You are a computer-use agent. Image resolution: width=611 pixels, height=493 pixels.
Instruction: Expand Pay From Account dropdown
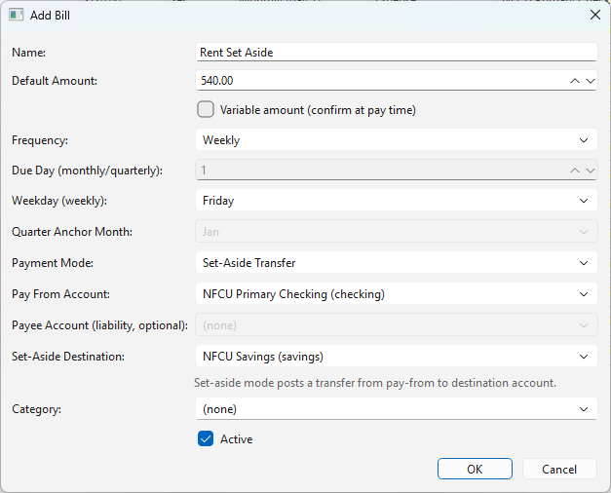click(x=396, y=293)
